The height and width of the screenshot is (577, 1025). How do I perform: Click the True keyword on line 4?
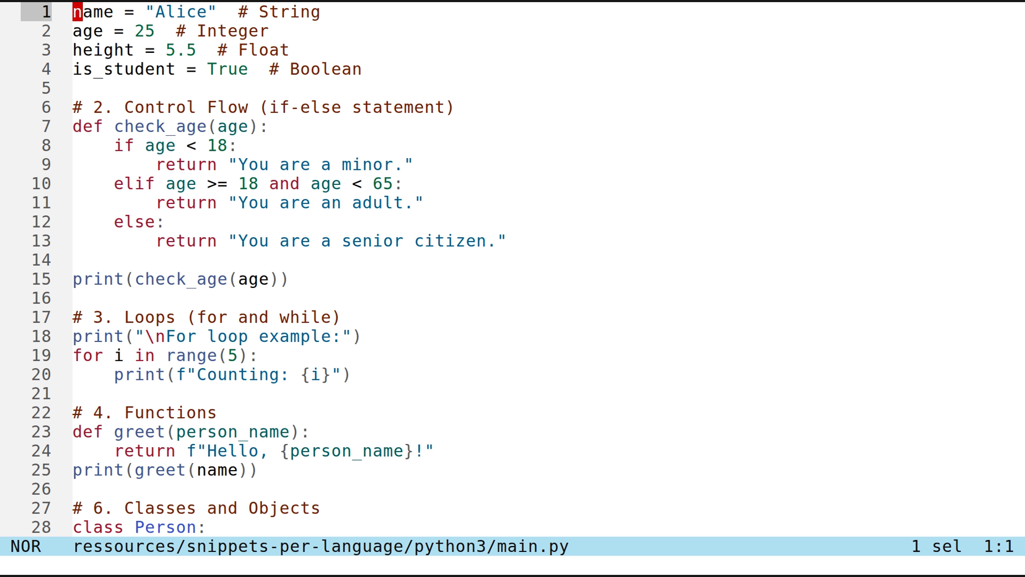click(227, 69)
